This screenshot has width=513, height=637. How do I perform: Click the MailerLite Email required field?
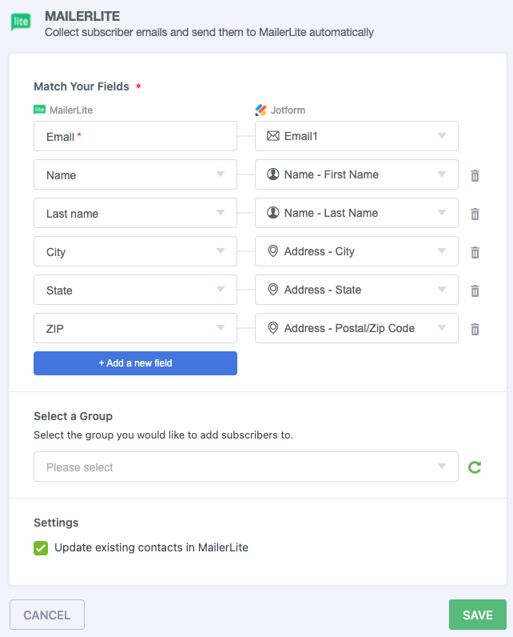click(x=135, y=136)
